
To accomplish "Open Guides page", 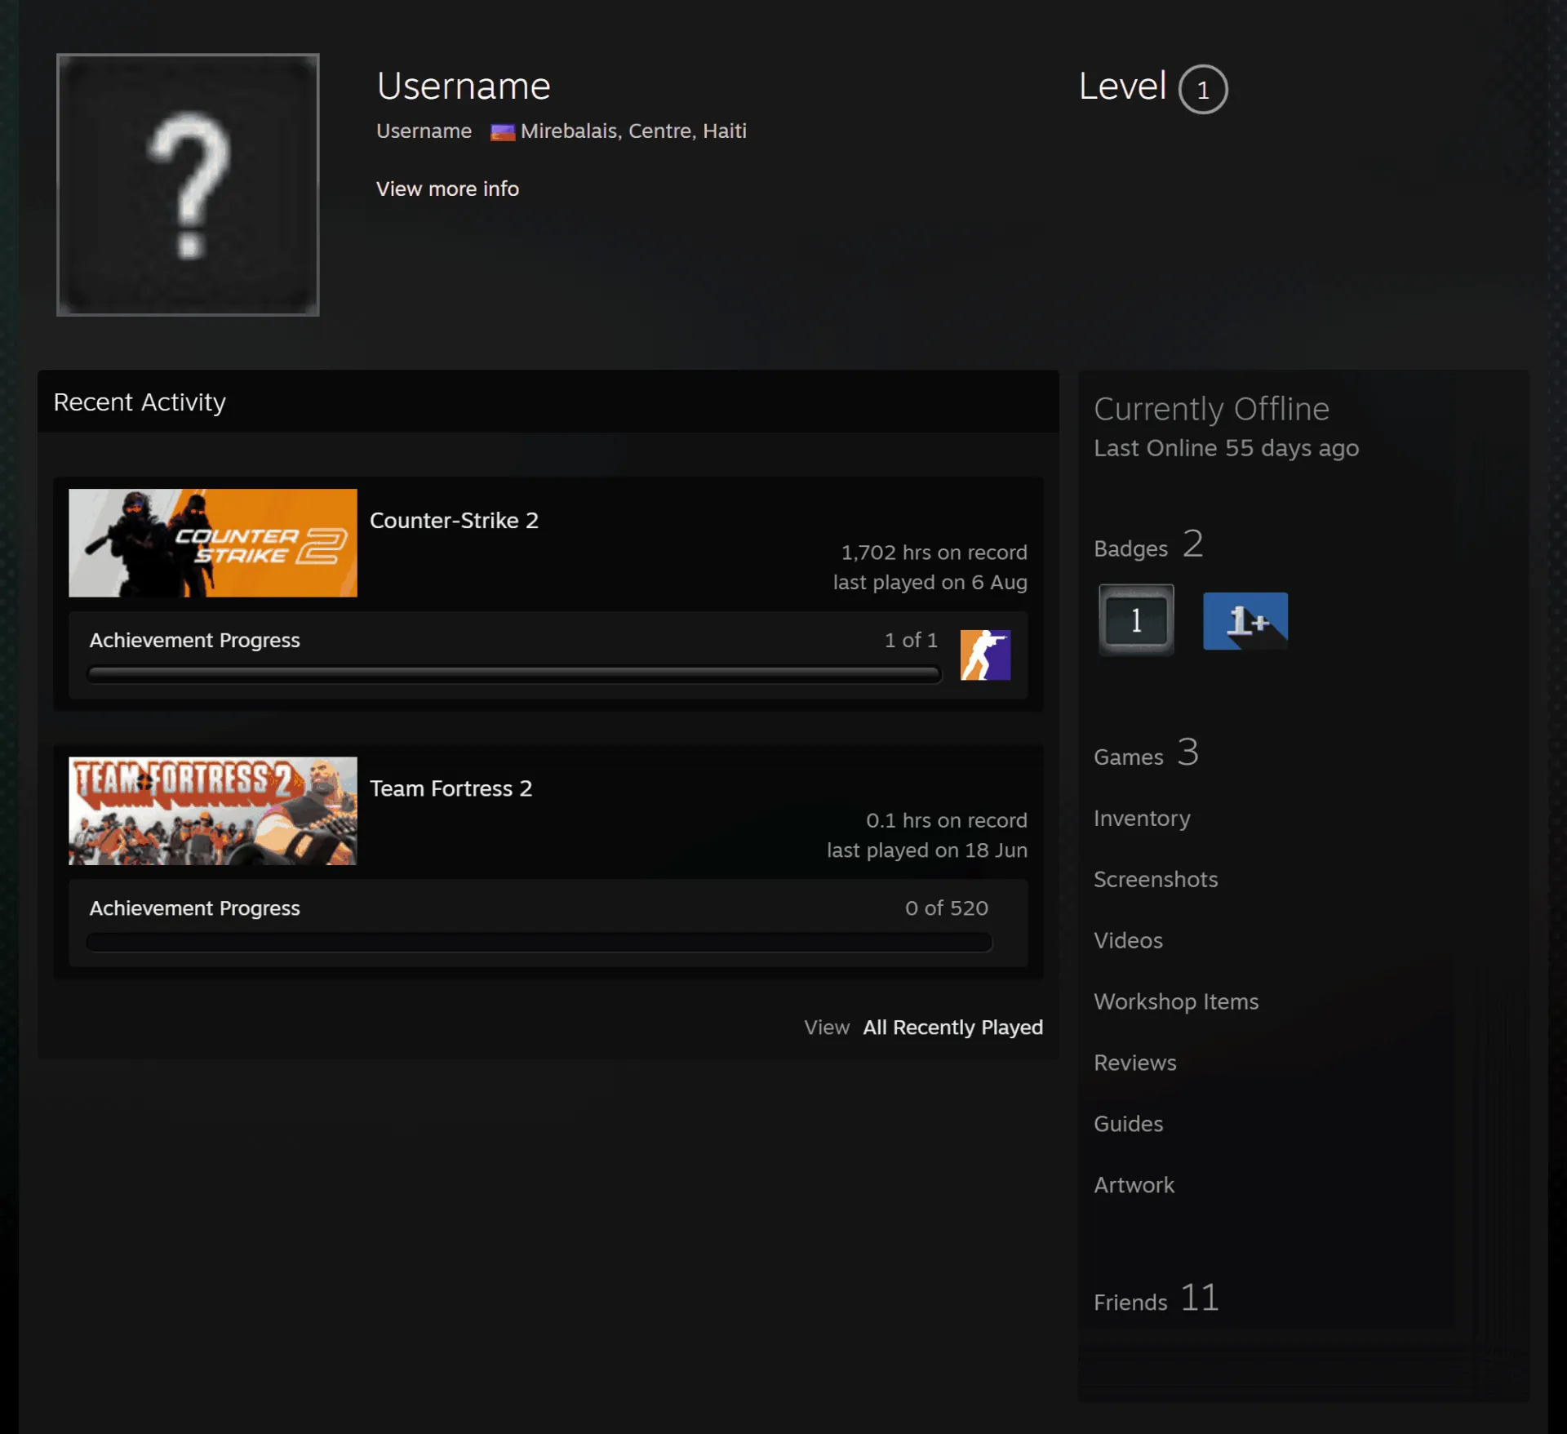I will (x=1128, y=1124).
